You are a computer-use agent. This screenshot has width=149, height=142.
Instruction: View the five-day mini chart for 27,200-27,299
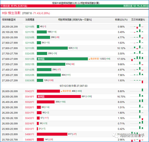[137, 81]
